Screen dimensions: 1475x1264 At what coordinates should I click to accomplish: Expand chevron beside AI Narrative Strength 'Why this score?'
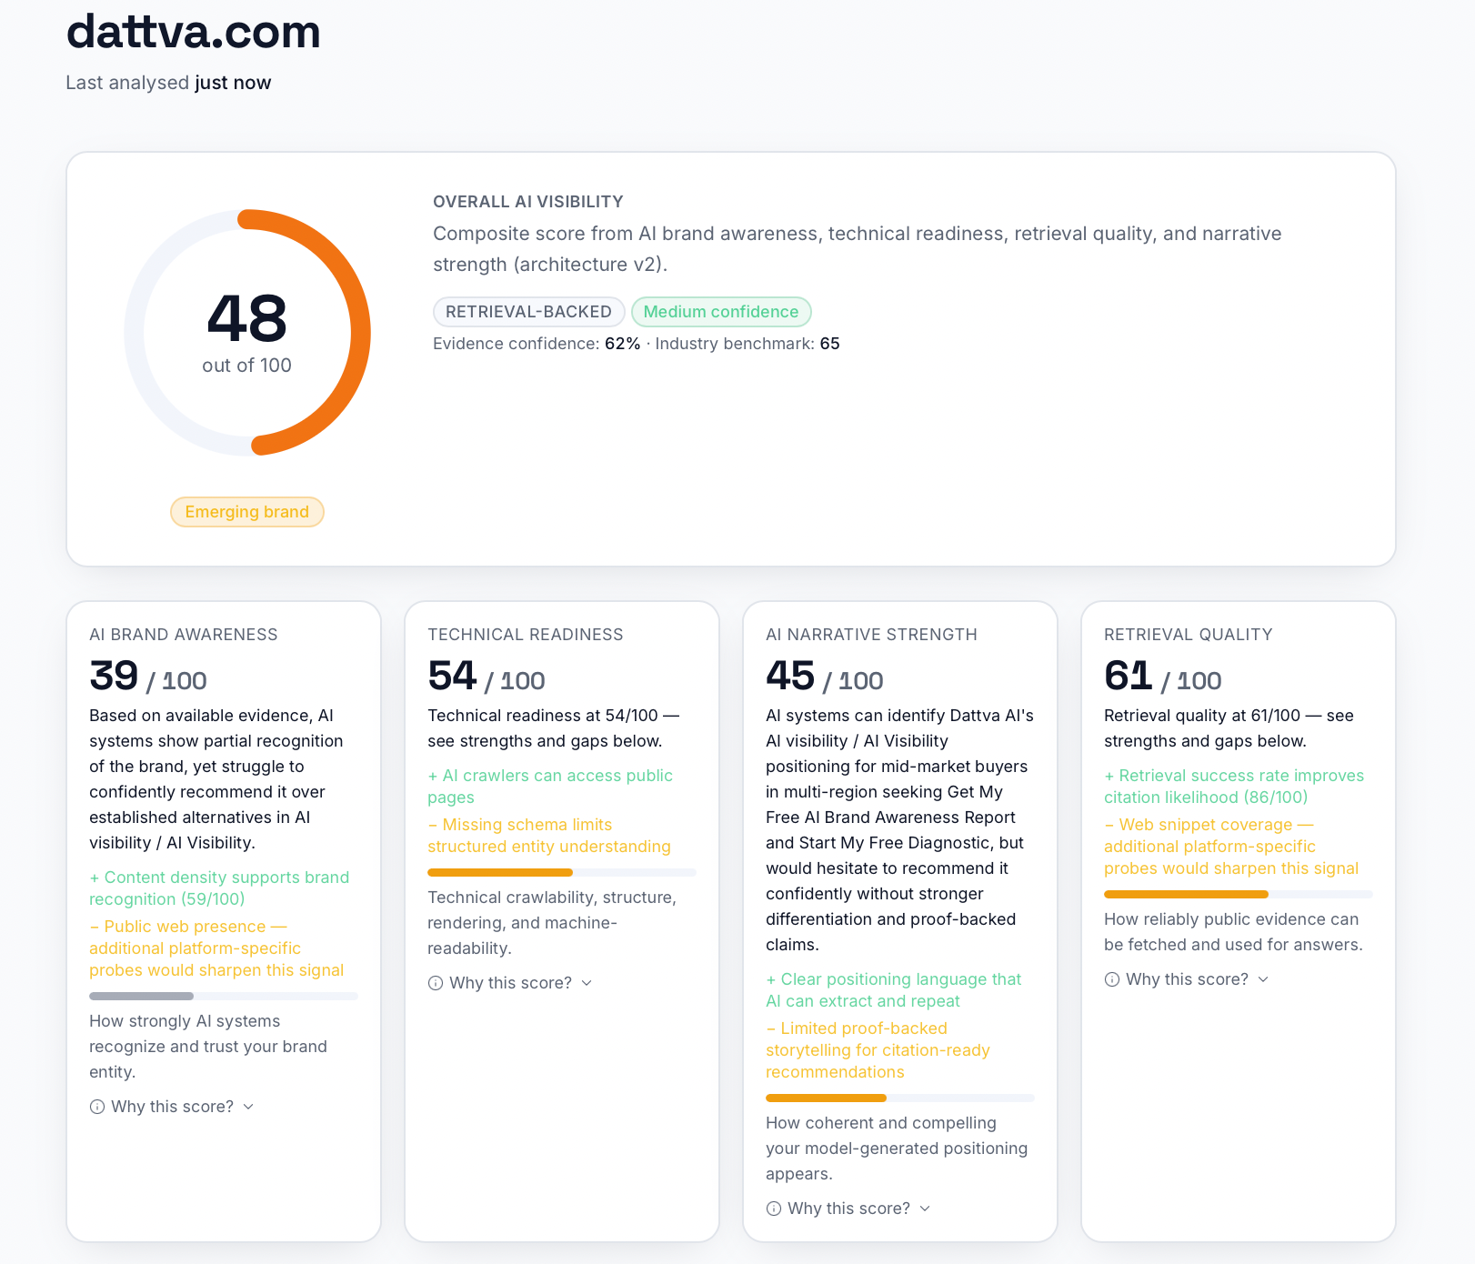925,1209
